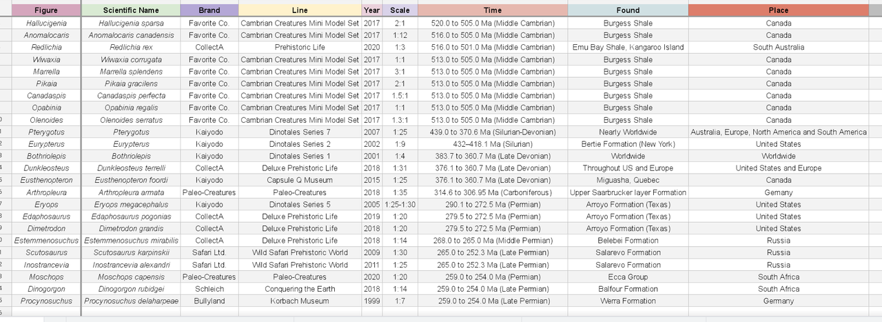Click the Dinogorgon rubidgei cell

pos(131,289)
